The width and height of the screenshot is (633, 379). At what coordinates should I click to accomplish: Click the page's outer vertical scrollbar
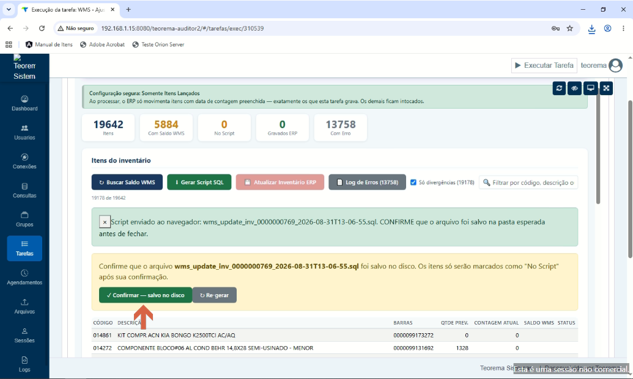630,179
